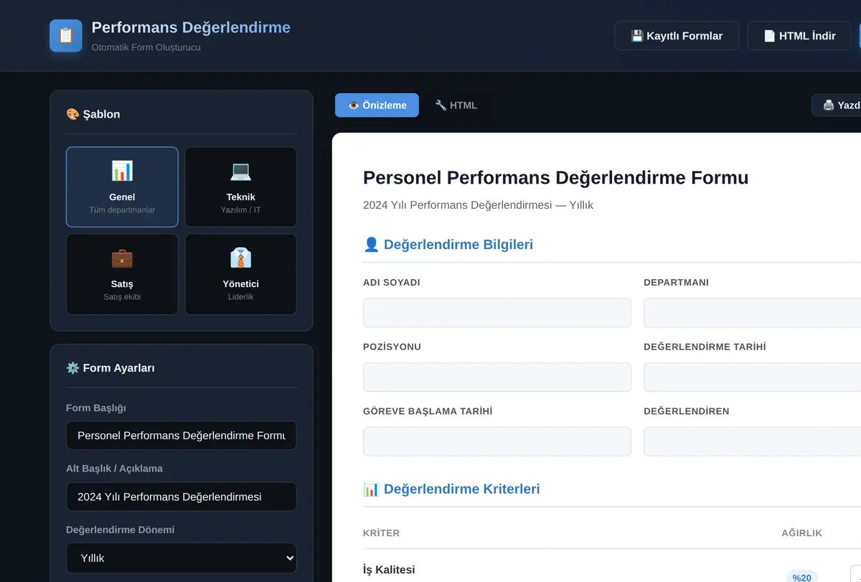The height and width of the screenshot is (582, 861).
Task: Click the Değerlendirme Kriterleri section heading
Action: (452, 489)
